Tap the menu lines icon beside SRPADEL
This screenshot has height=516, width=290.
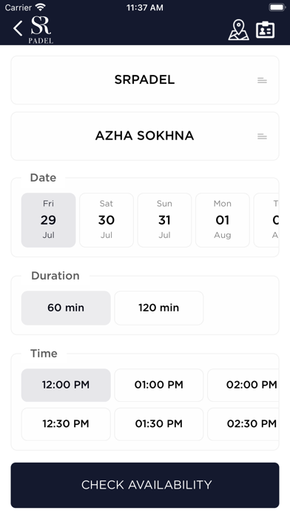[x=262, y=80]
